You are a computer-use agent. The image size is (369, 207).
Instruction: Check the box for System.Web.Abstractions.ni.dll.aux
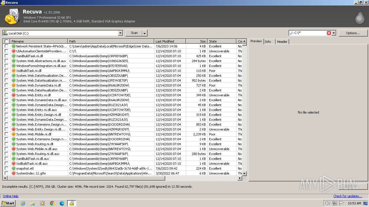[x=6, y=61]
